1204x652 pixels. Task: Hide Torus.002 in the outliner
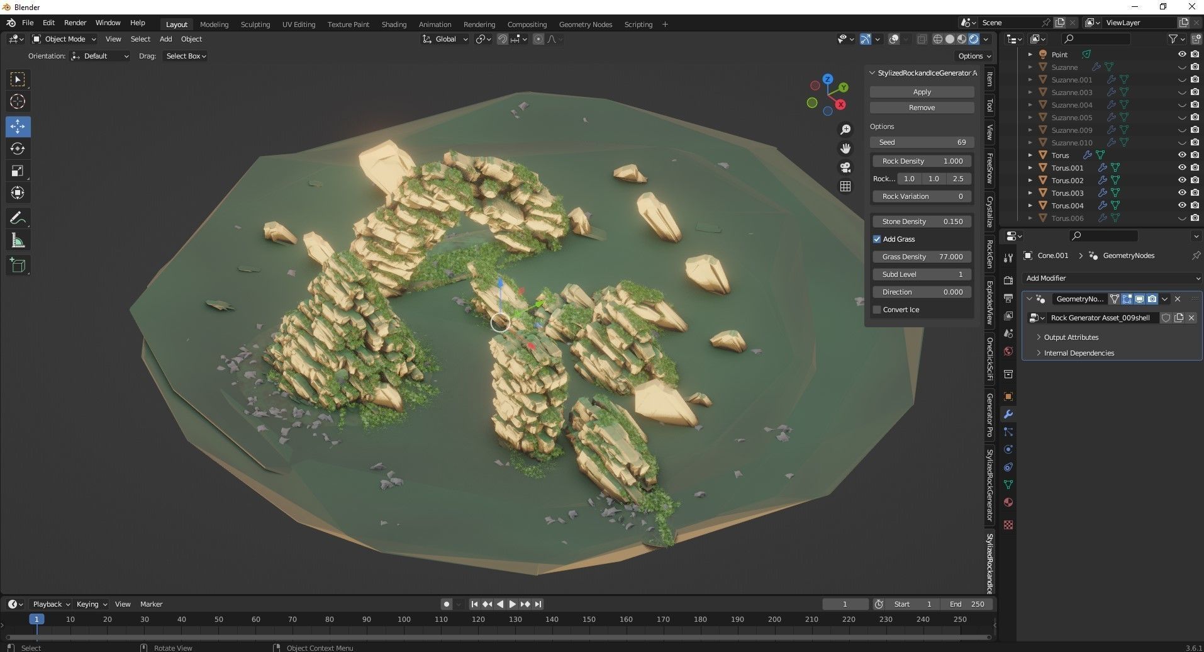coord(1183,181)
